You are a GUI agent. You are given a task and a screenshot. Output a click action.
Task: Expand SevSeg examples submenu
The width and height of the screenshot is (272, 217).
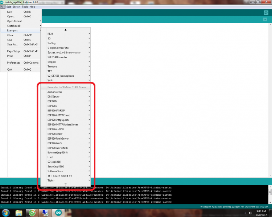[66, 43]
